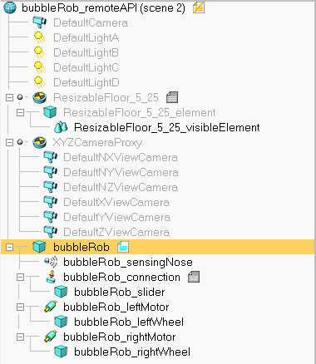Open the script icon next to ResizableFloor_5_25
The image size is (316, 364).
point(172,97)
